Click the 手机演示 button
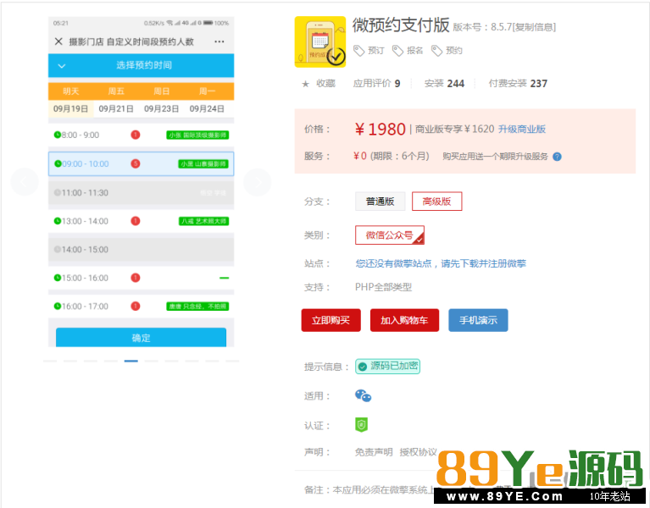Image resolution: width=650 pixels, height=508 pixels. click(x=478, y=320)
